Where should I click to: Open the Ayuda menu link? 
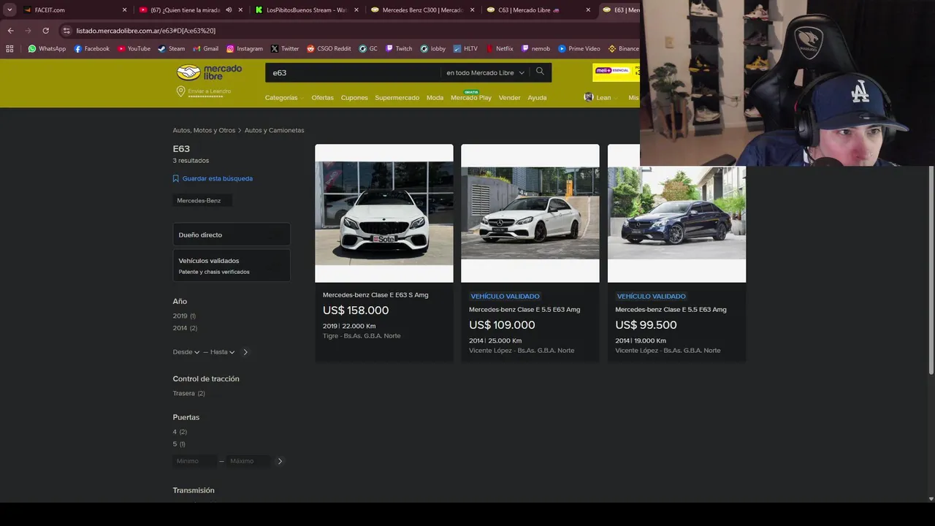tap(537, 98)
